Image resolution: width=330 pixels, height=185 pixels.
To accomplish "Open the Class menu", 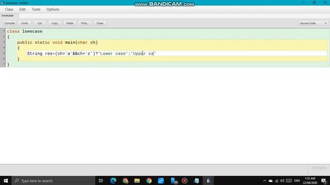I will 9,9.
